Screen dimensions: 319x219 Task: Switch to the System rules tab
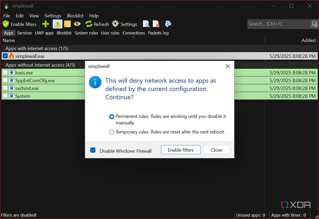[86, 33]
